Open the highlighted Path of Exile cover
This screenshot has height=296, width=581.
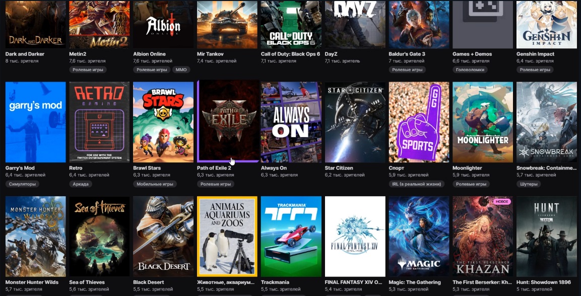coord(228,121)
